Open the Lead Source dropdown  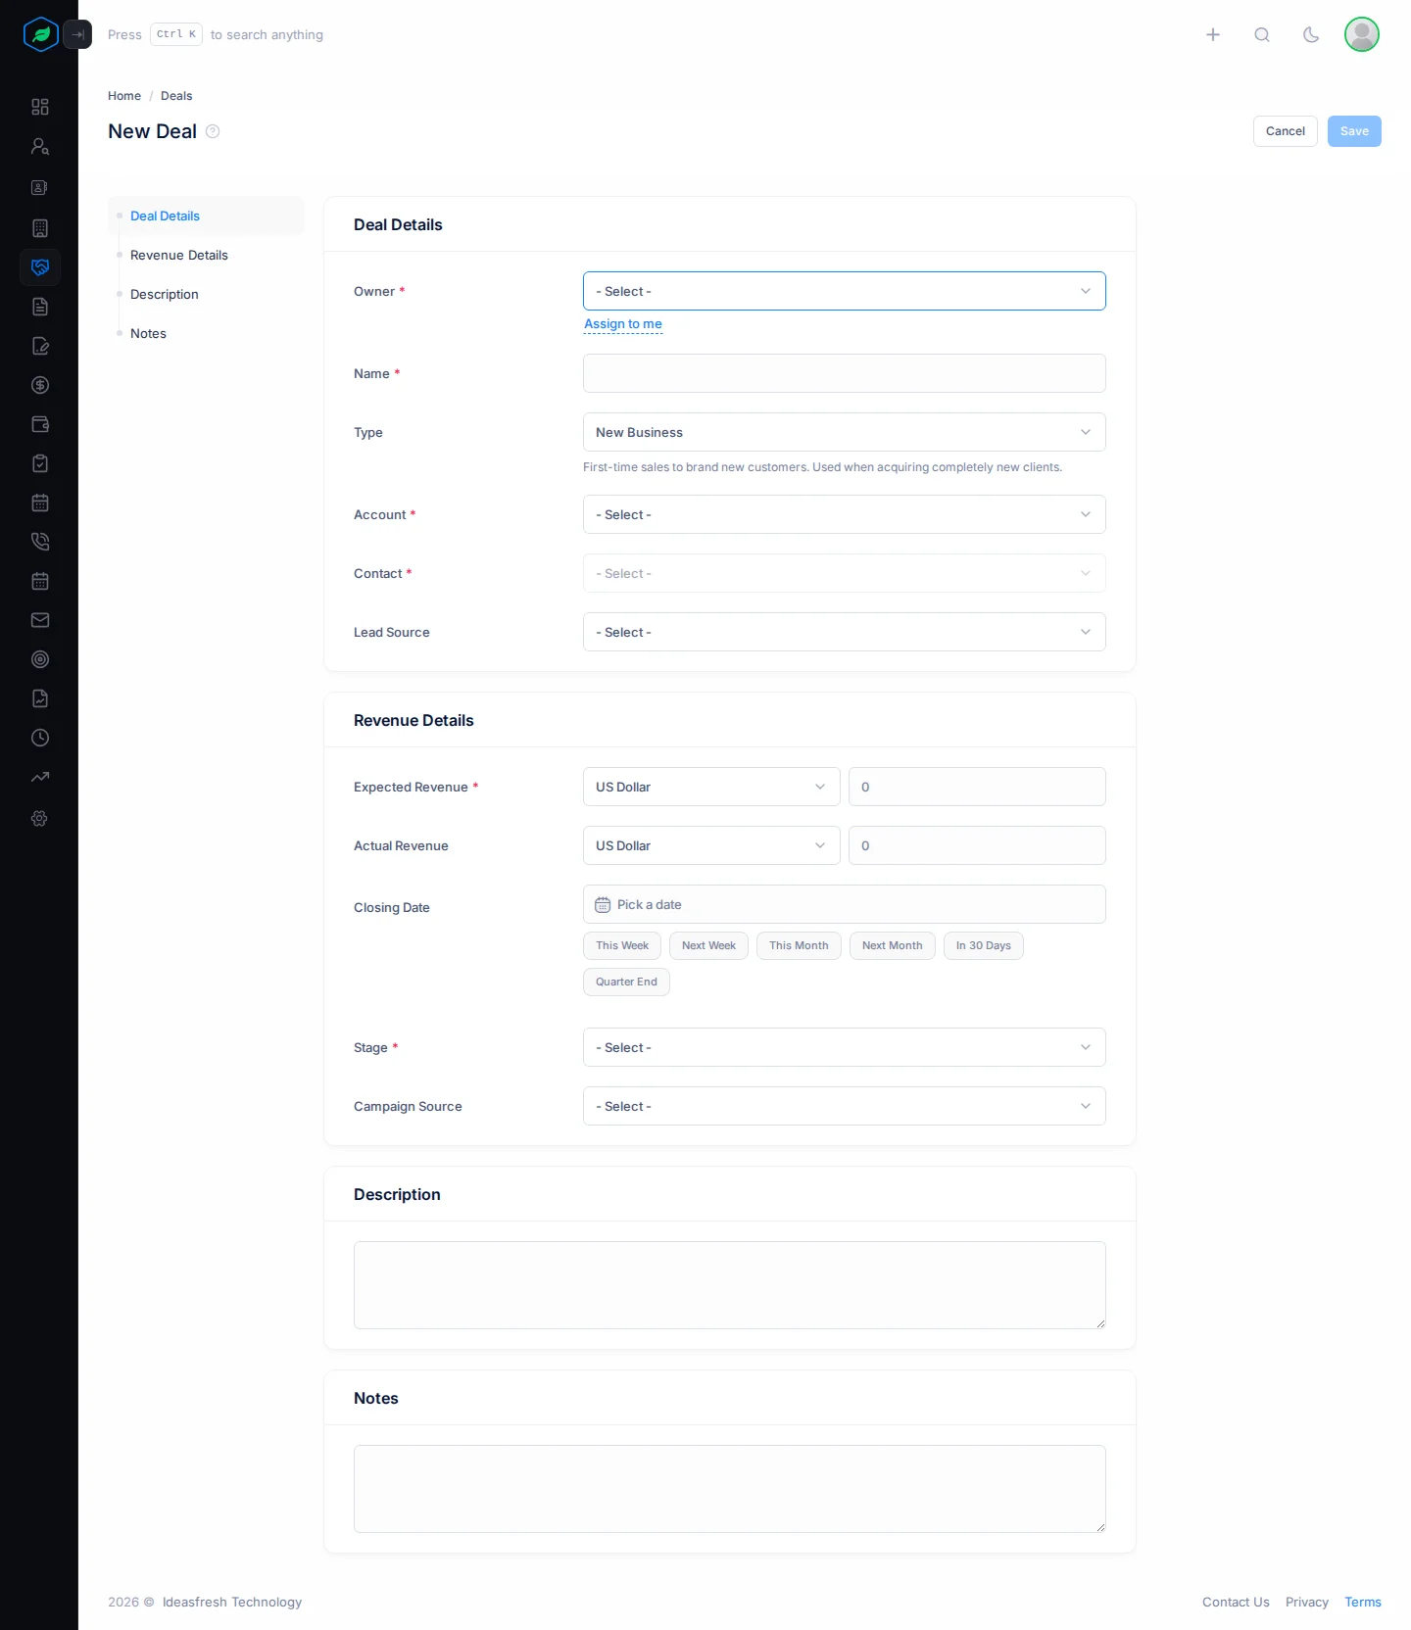click(x=845, y=632)
